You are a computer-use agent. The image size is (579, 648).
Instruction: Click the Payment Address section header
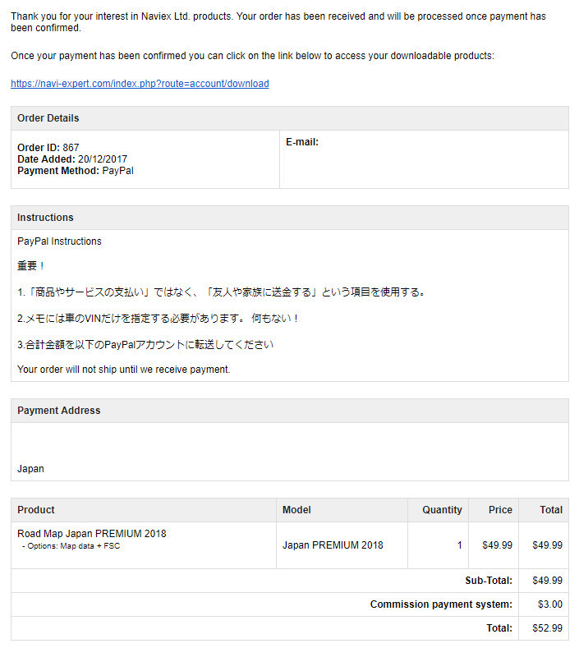[x=59, y=411]
